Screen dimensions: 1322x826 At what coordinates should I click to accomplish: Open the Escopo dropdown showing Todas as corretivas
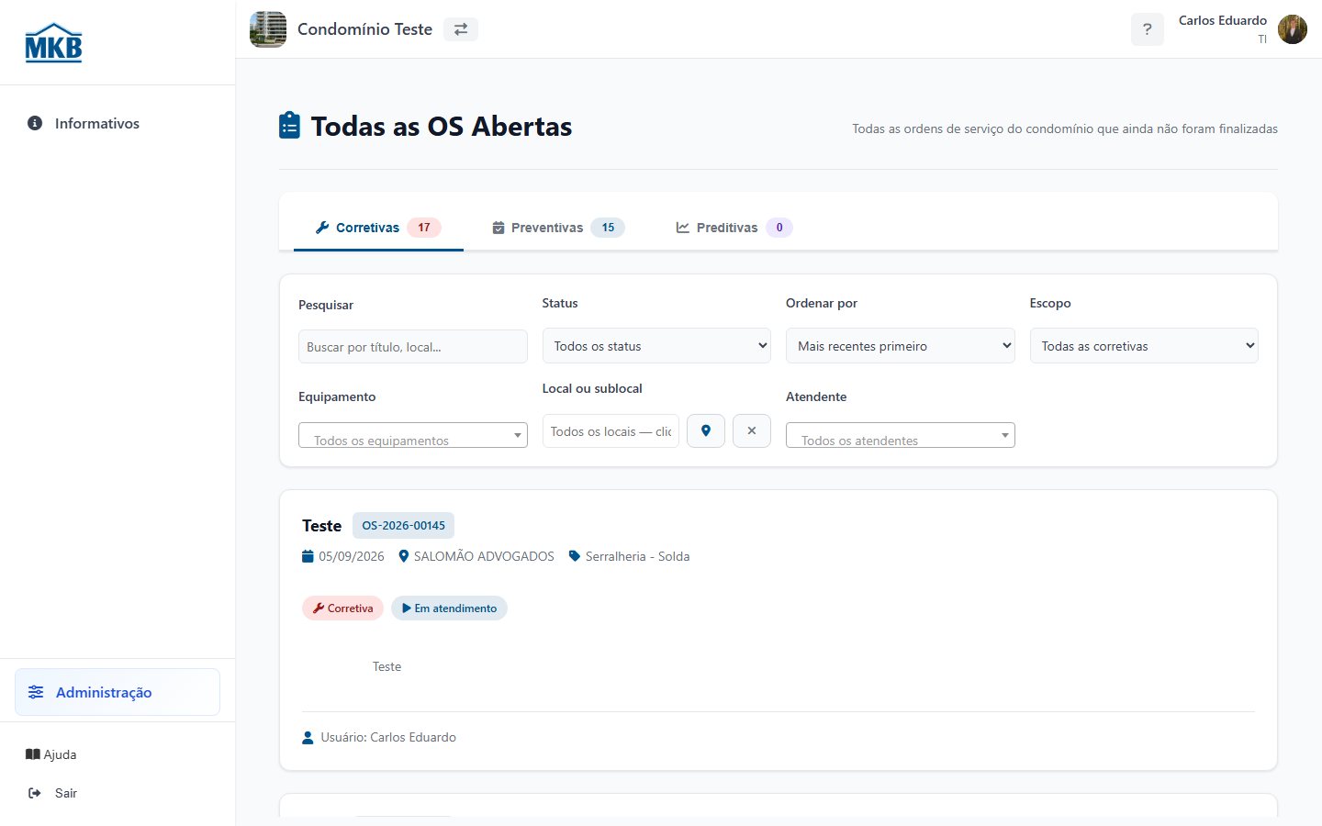pos(1144,346)
